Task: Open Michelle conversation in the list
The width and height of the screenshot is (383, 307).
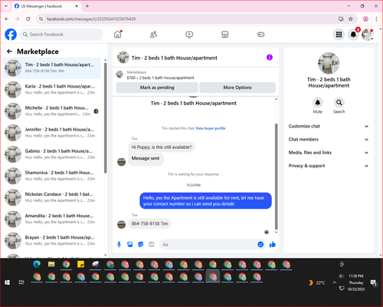Action: tap(52, 111)
